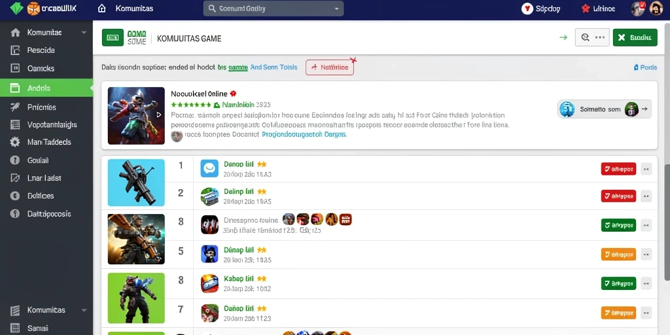Click the green button in Dinesepmo row
The width and height of the screenshot is (670, 335).
pyautogui.click(x=618, y=225)
